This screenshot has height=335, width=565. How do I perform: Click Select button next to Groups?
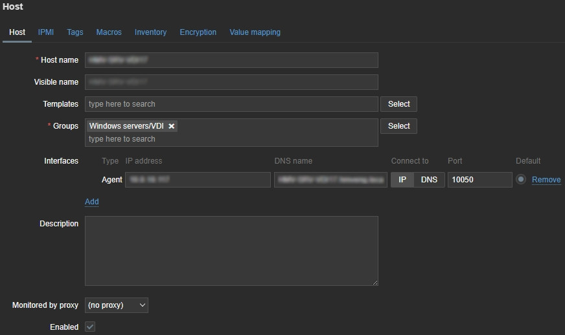click(x=398, y=126)
